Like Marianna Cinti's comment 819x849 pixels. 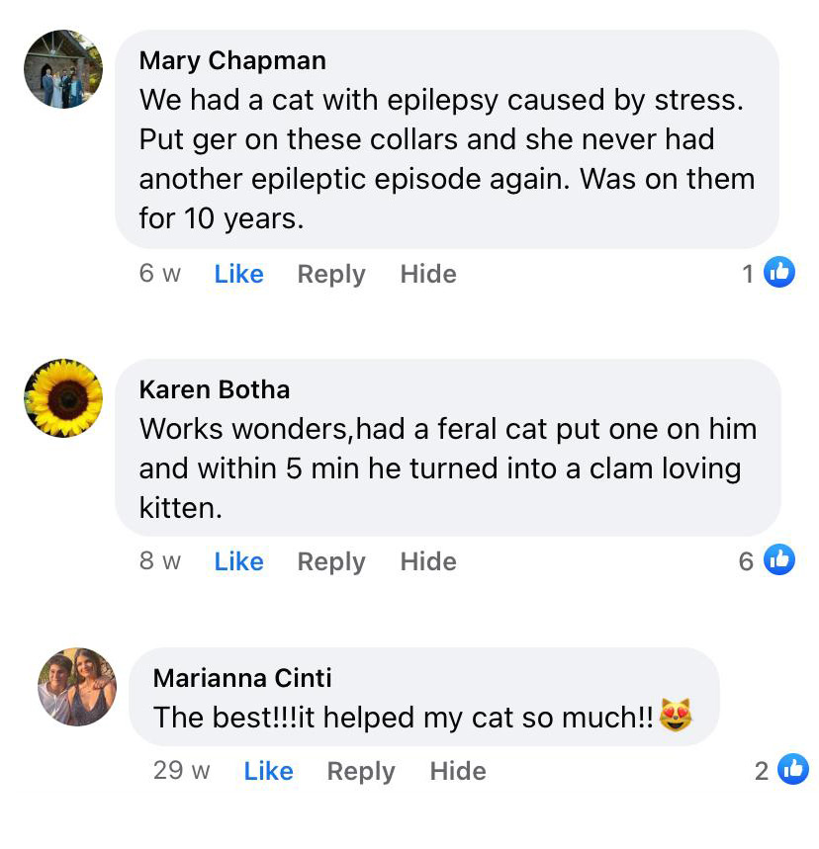[268, 771]
